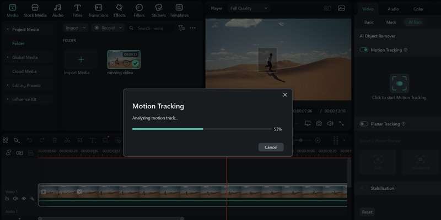Open the Record dropdown
Image resolution: width=441 pixels, height=220 pixels.
[x=108, y=28]
